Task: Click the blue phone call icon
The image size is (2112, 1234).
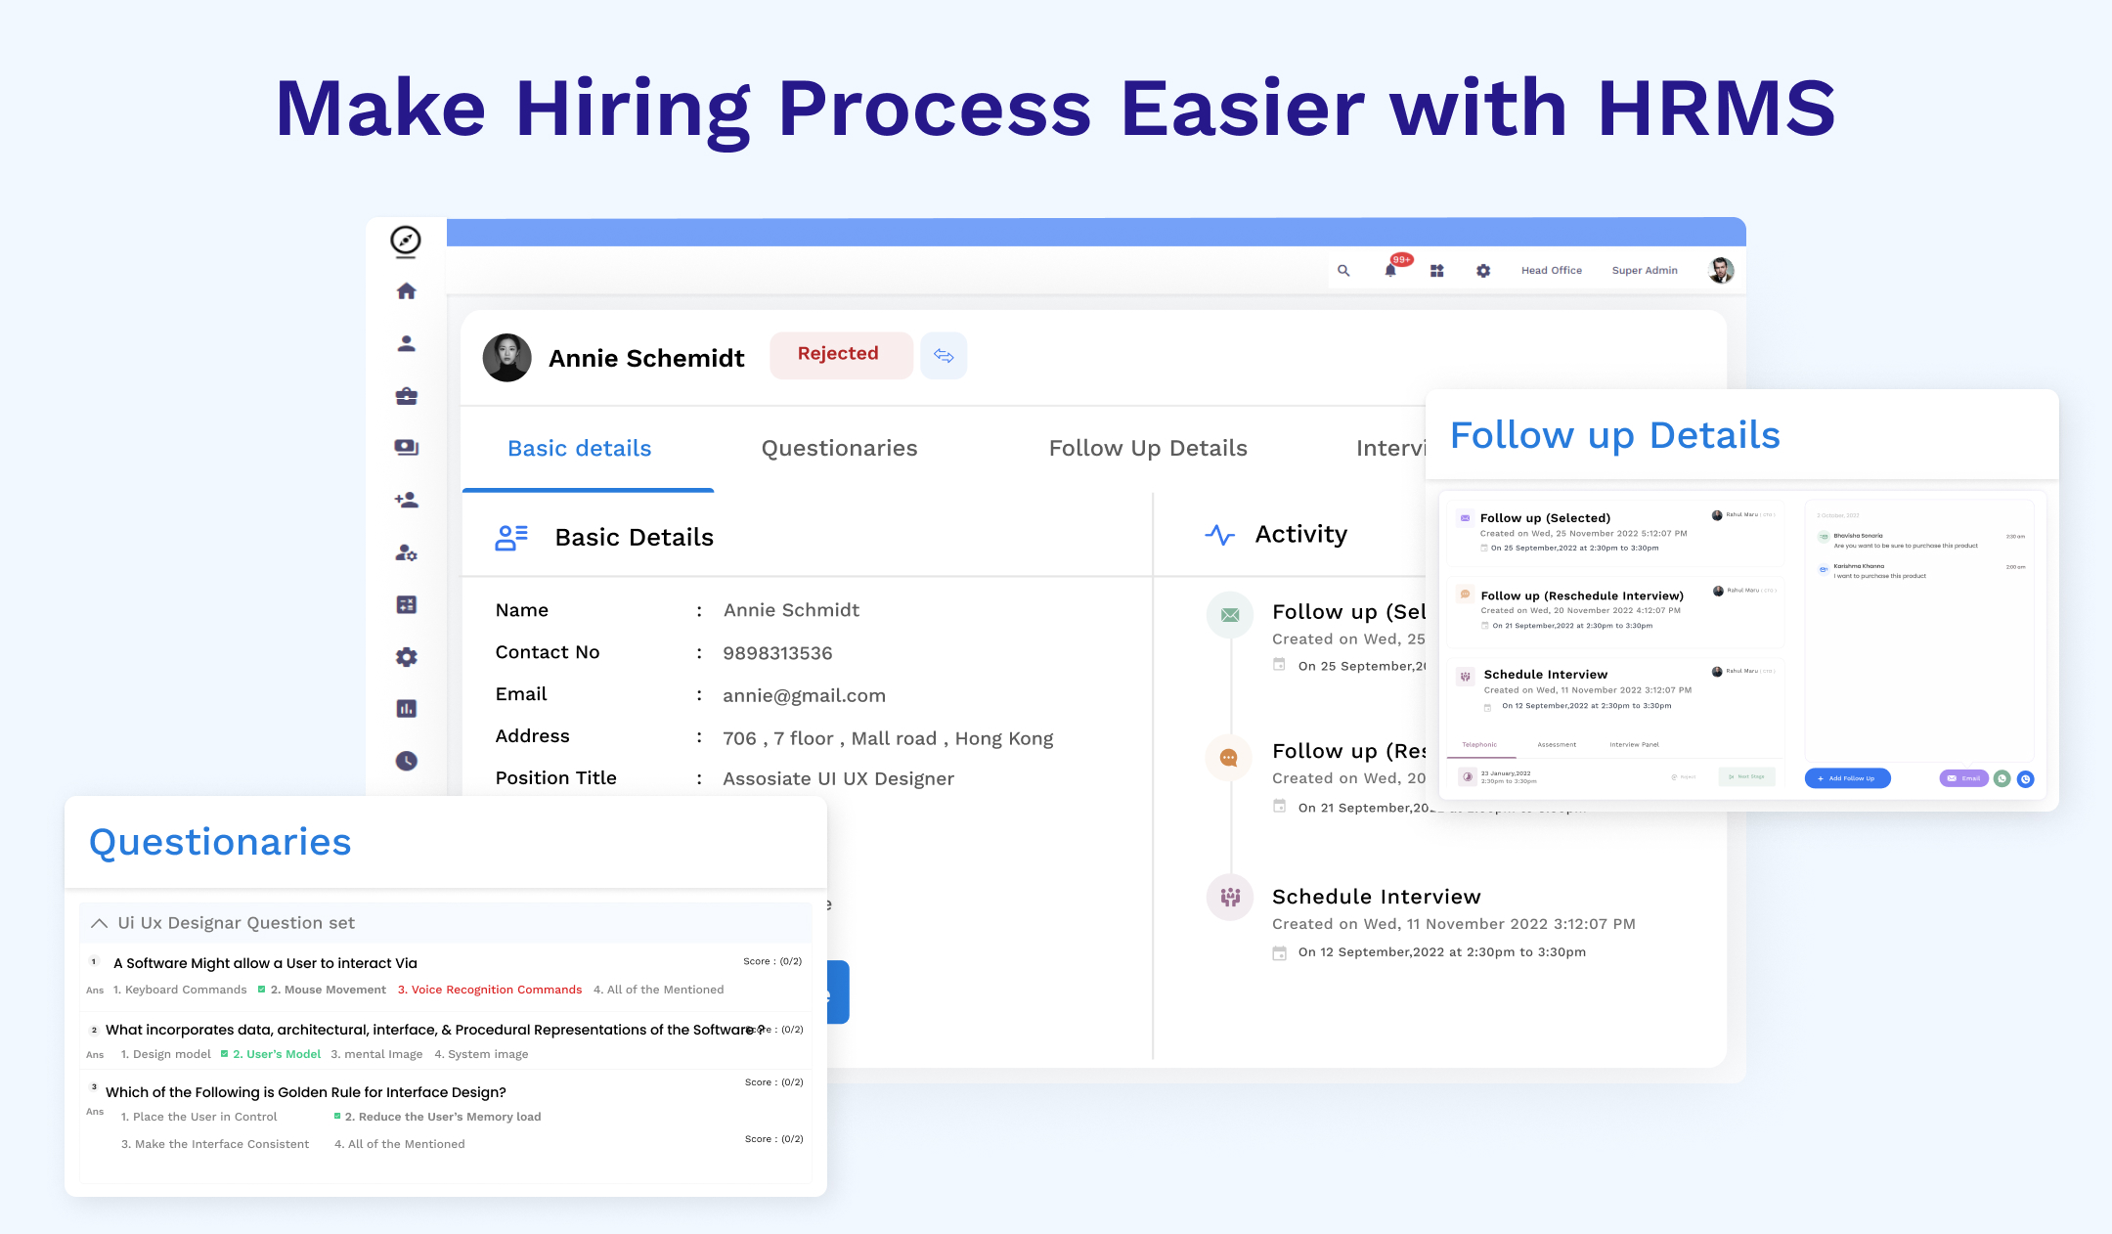Action: (x=2026, y=778)
